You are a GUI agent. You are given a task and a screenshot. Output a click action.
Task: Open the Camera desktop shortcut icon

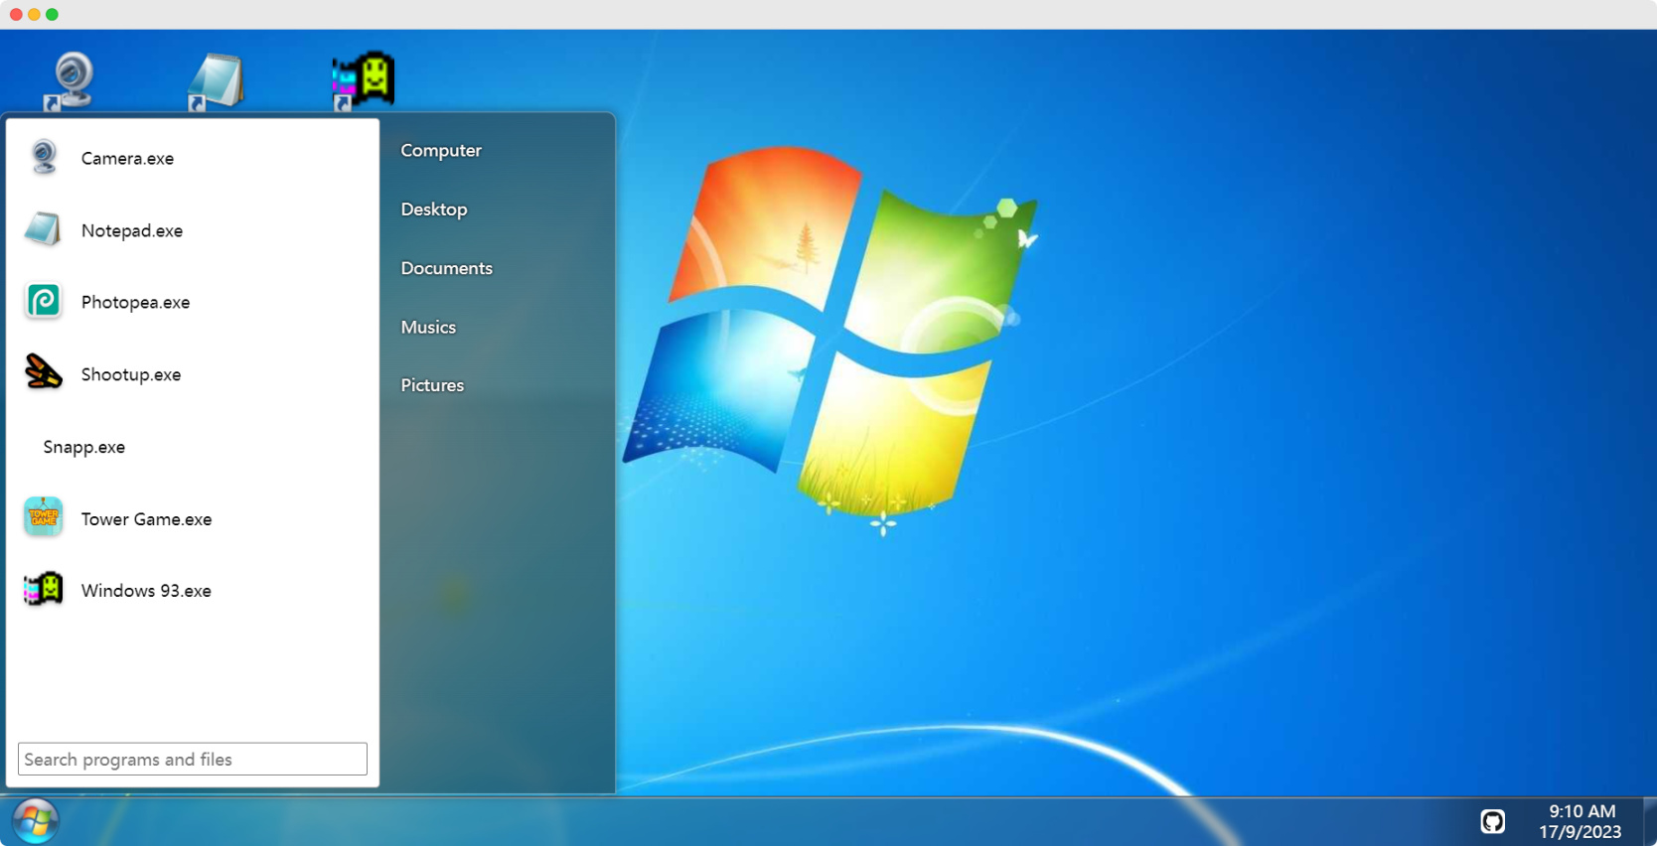click(x=70, y=81)
